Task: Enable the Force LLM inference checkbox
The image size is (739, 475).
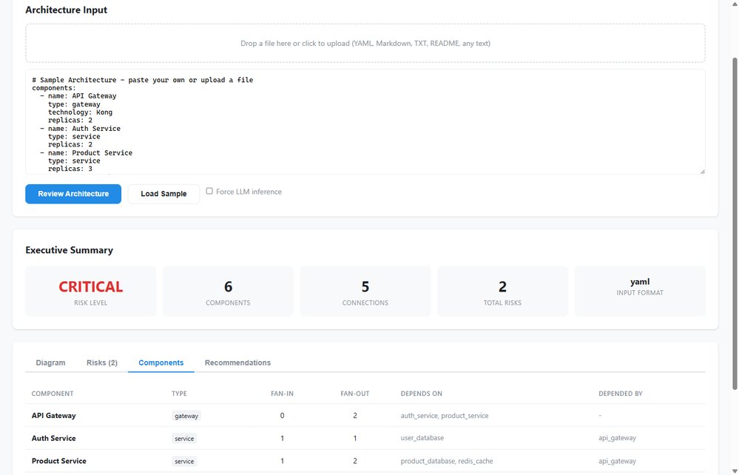Action: [209, 192]
